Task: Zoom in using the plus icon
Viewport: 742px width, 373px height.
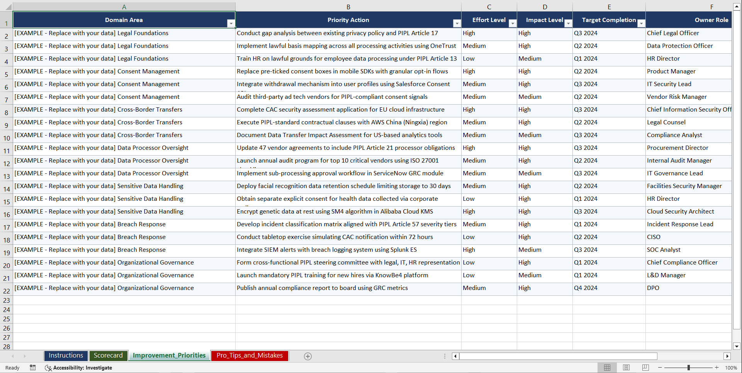Action: coord(717,368)
